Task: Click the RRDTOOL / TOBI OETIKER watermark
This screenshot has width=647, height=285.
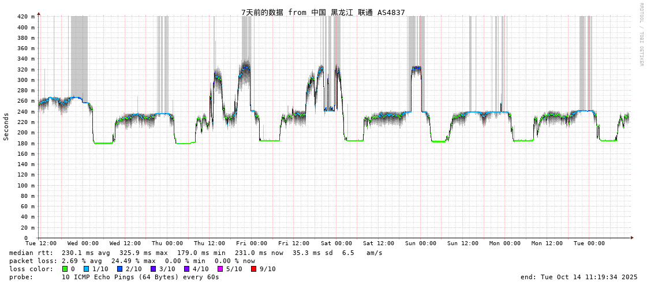Action: click(641, 35)
